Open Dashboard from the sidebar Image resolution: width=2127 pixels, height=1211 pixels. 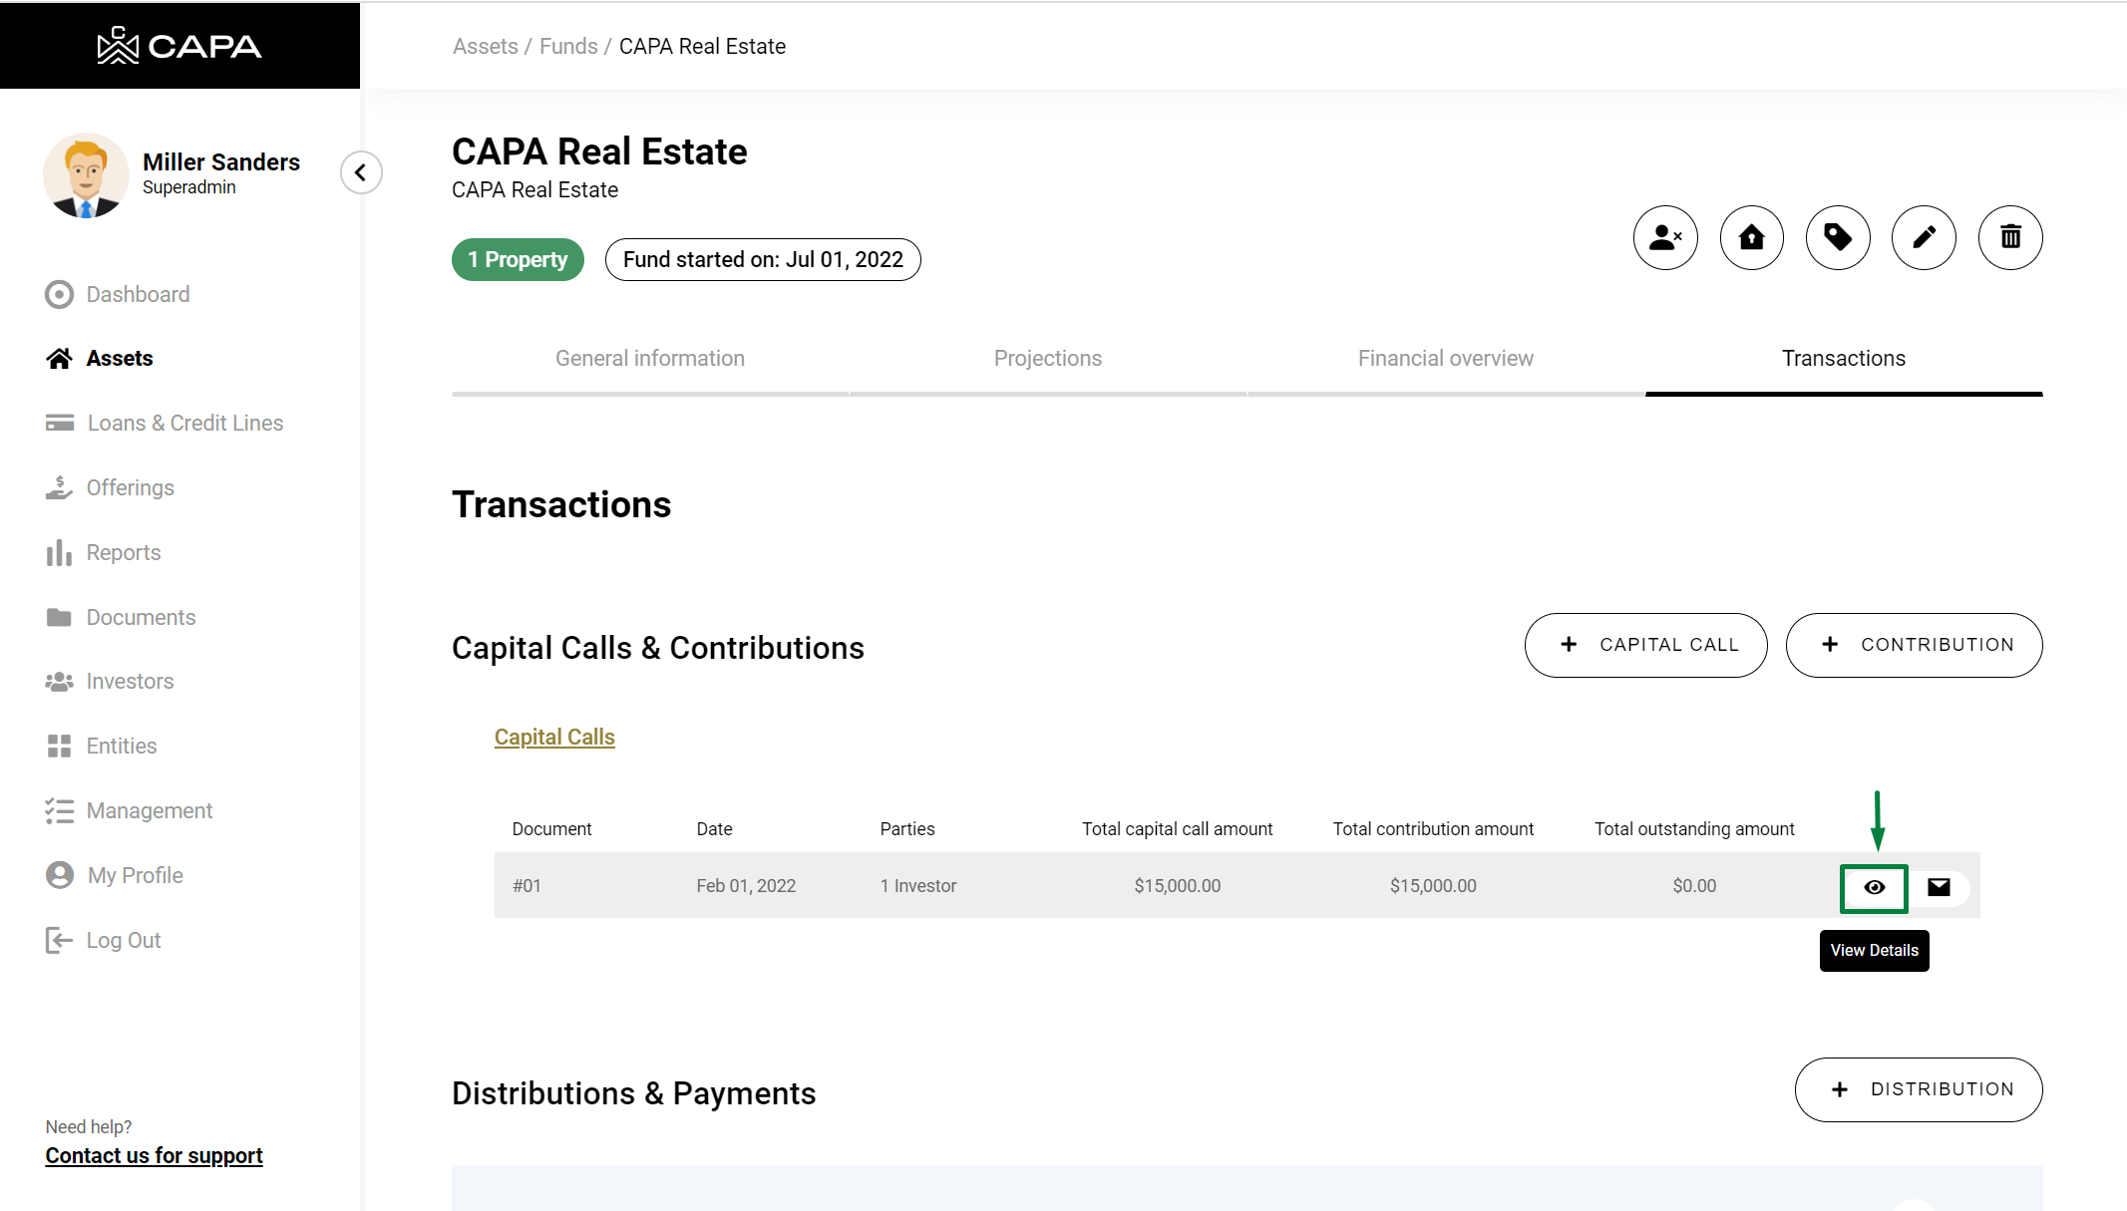click(137, 294)
